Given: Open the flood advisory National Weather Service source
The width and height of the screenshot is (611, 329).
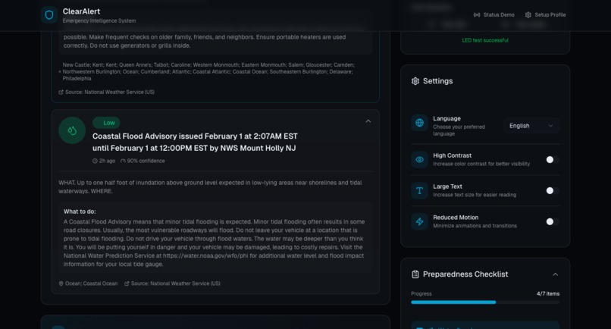Looking at the screenshot, I should coord(172,284).
